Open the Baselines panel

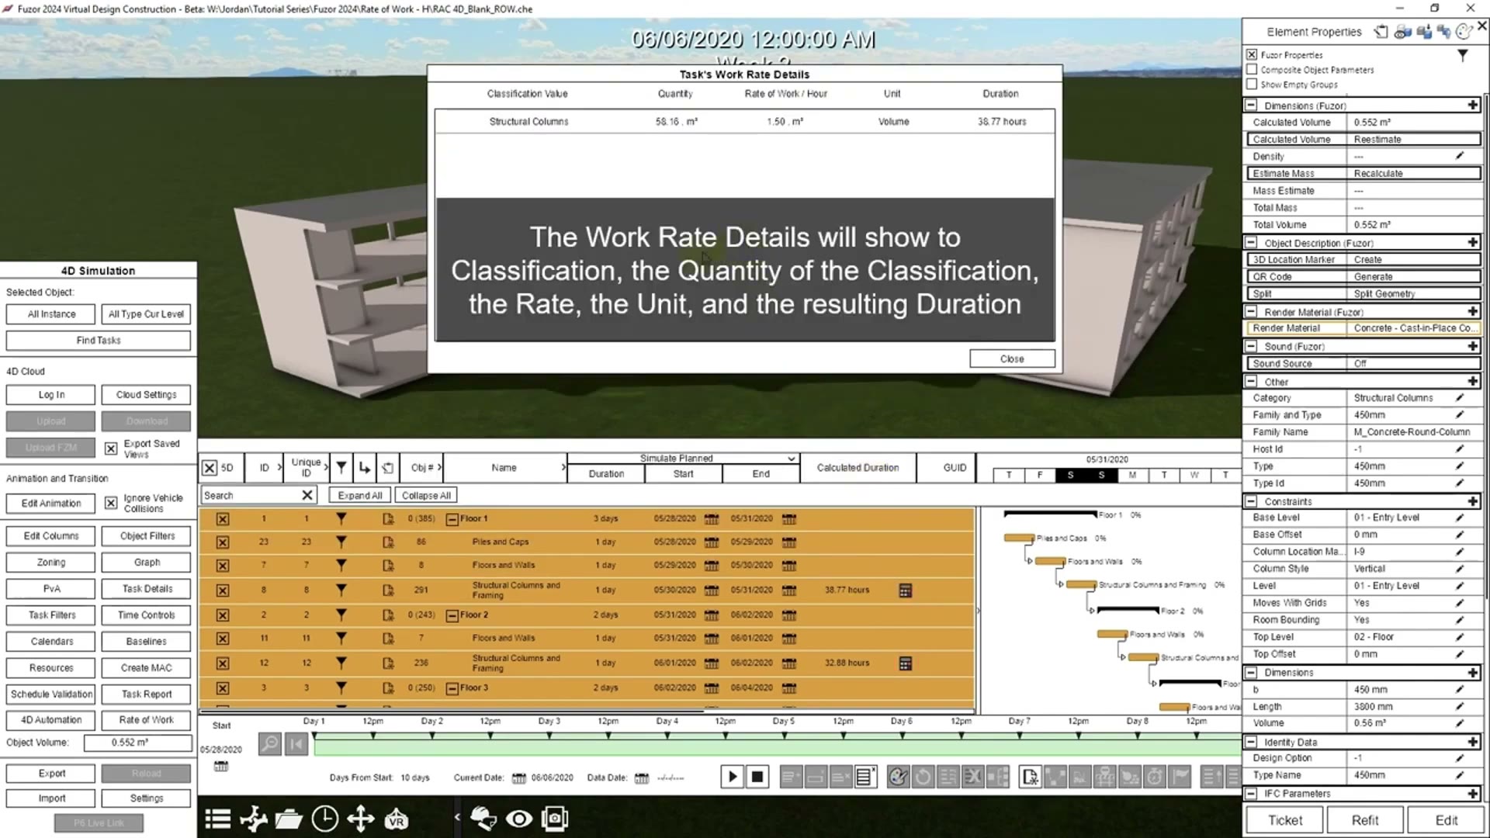coord(146,642)
